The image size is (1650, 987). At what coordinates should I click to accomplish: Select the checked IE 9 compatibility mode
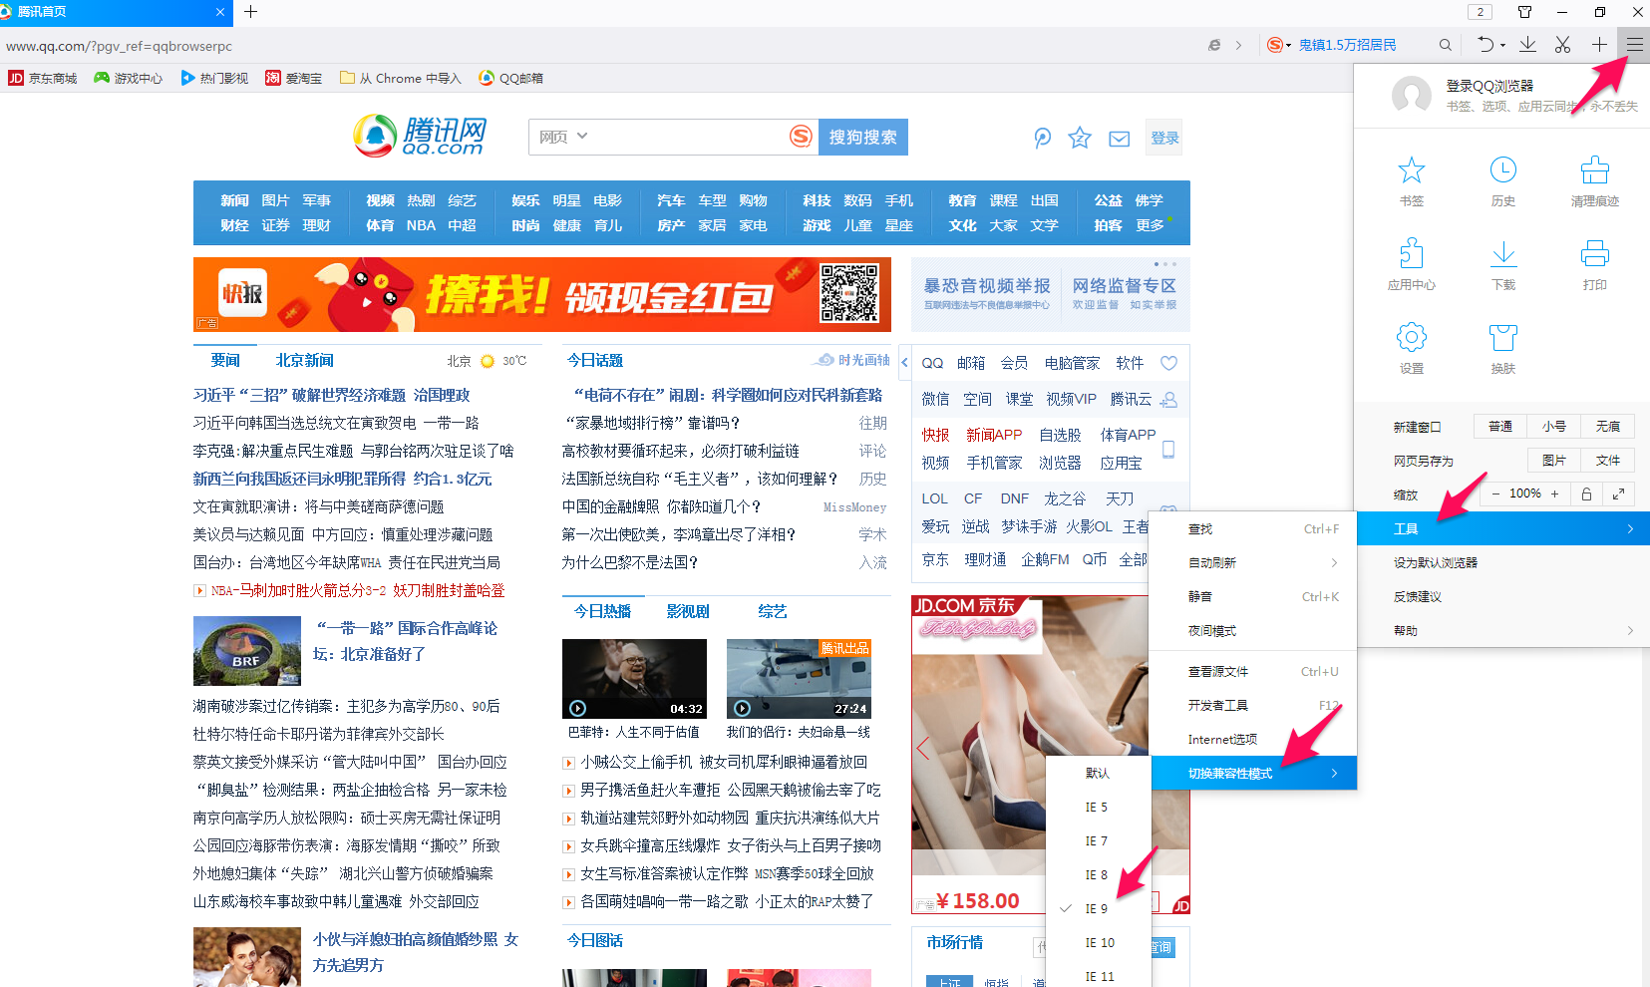click(1099, 908)
